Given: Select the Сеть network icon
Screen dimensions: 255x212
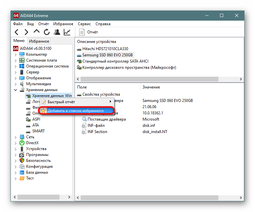Looking at the screenshot, I should 22,137.
